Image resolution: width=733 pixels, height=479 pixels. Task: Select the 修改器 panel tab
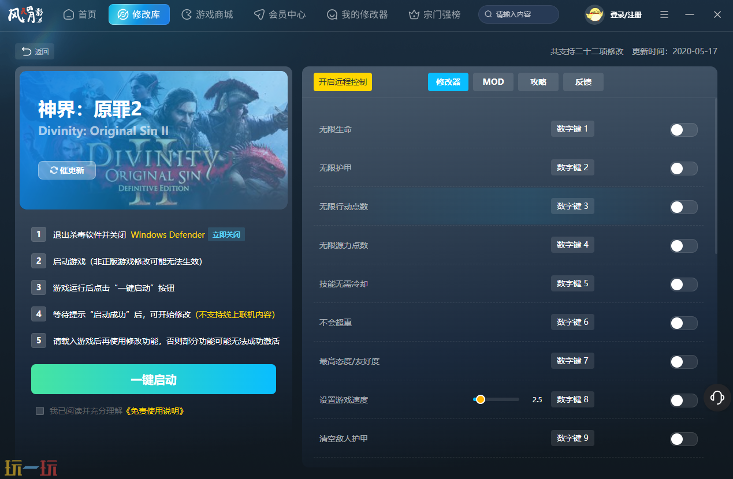coord(448,82)
